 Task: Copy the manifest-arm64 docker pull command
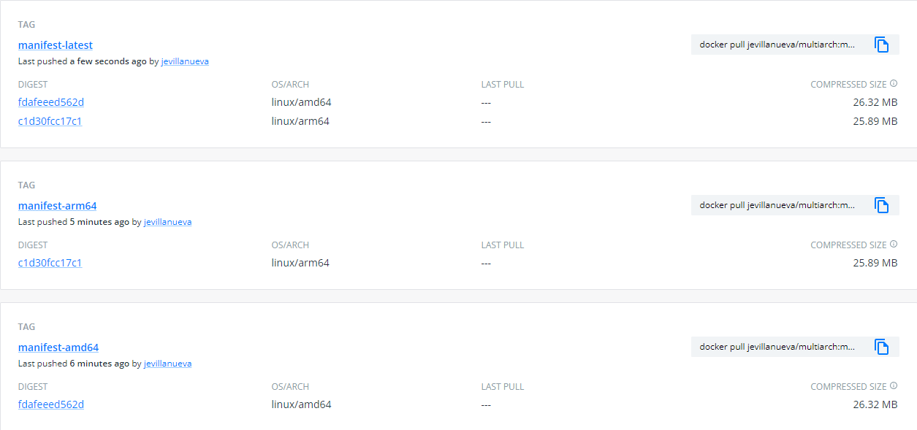[x=883, y=205]
